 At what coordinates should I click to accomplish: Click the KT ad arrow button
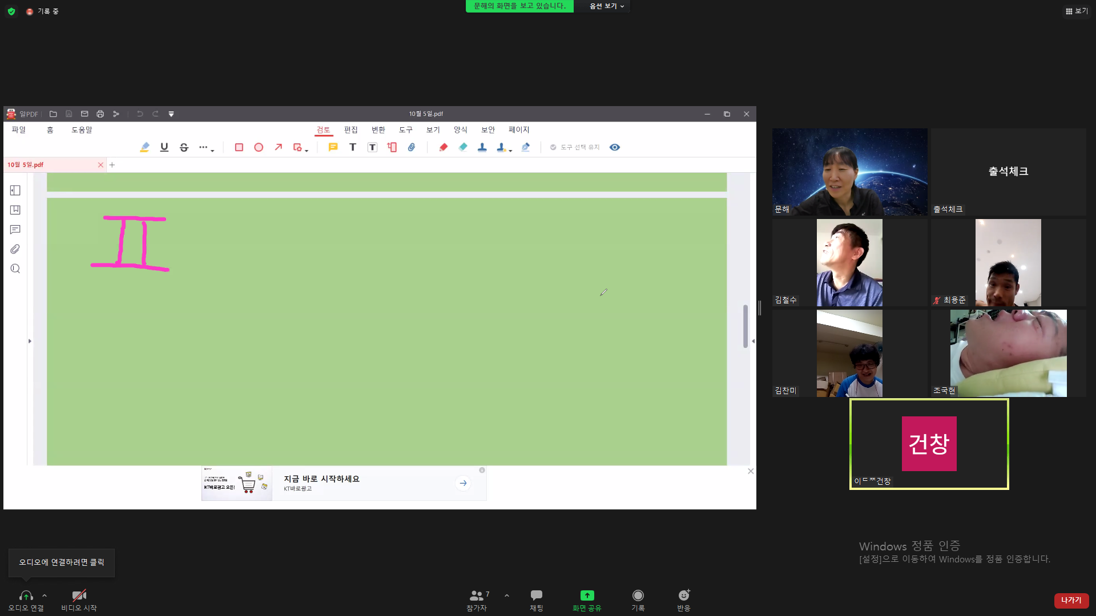(464, 483)
